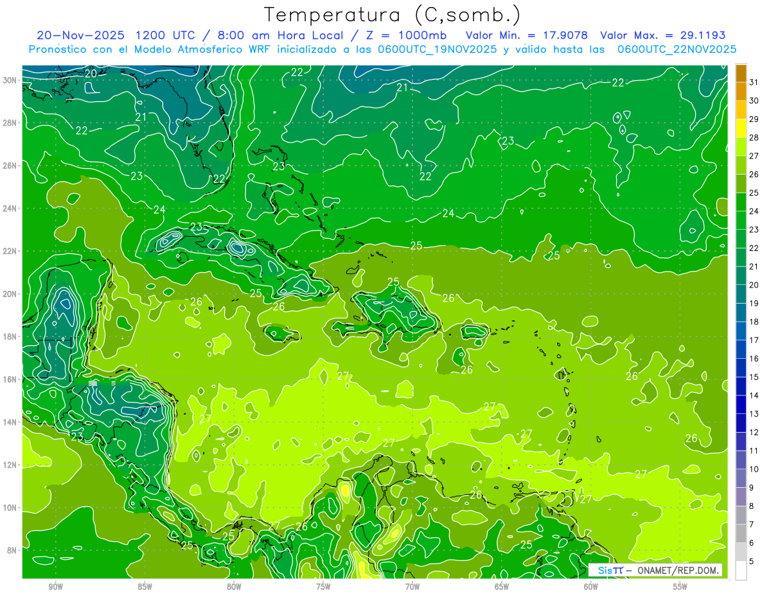The width and height of the screenshot is (771, 595).
Task: Click the 10N latitude axis label
Action: point(10,507)
